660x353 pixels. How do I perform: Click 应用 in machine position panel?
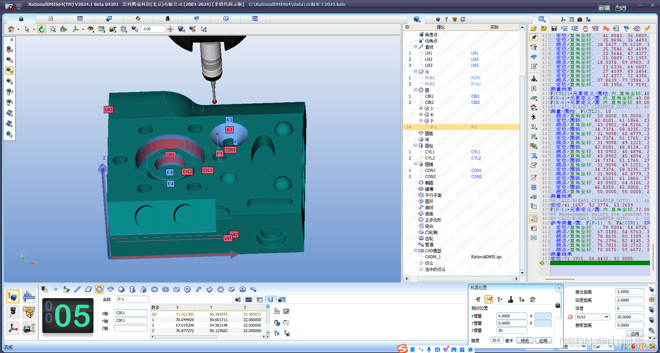pos(543,341)
